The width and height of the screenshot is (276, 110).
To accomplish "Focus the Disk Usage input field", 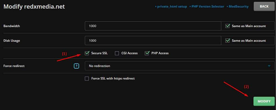I will click(153, 40).
